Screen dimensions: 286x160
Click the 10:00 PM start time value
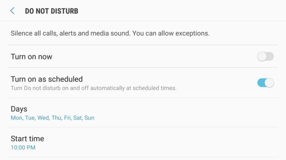pyautogui.click(x=23, y=148)
